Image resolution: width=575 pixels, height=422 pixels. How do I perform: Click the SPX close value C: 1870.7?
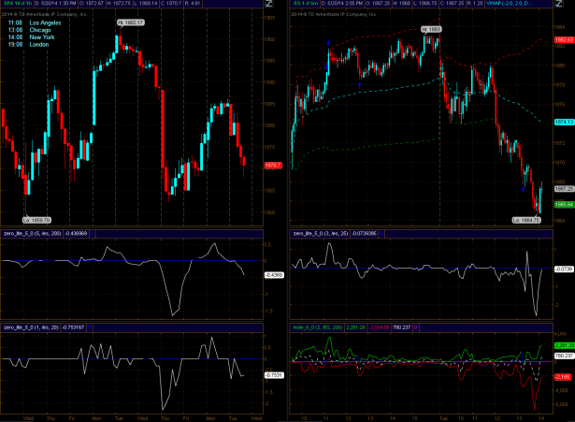pos(171,4)
